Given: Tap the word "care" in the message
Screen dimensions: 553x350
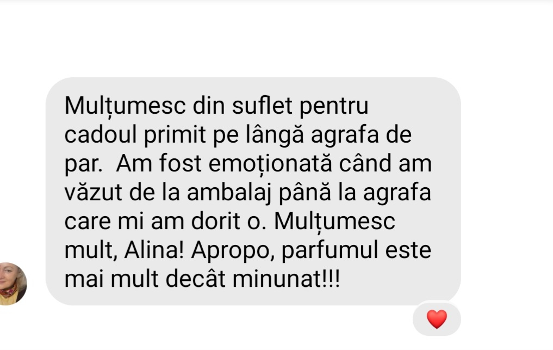Looking at the screenshot, I should click(x=88, y=222).
